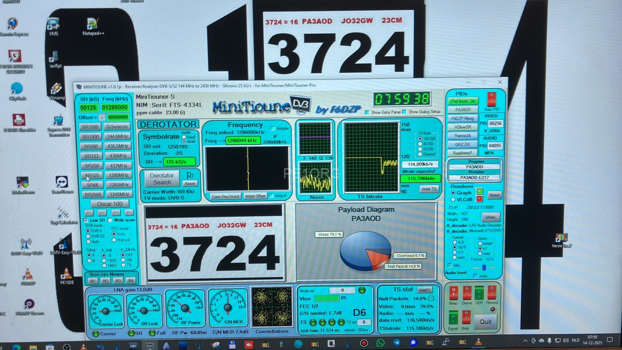Select the SR1500 symbol rate preset
This screenshot has width=622, height=350.
click(x=91, y=127)
